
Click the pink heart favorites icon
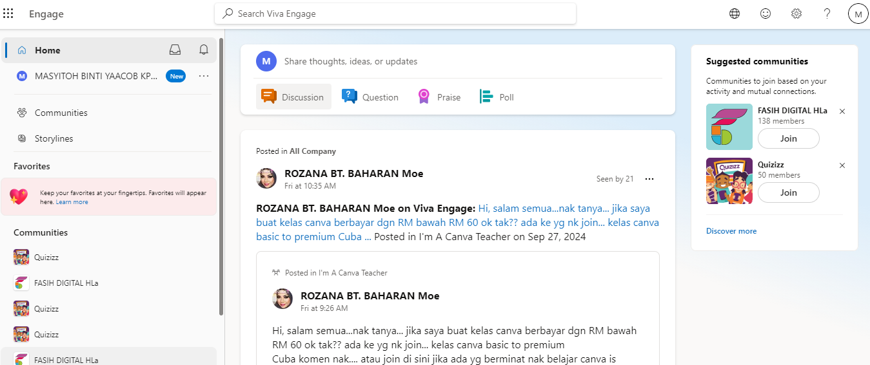pyautogui.click(x=19, y=196)
